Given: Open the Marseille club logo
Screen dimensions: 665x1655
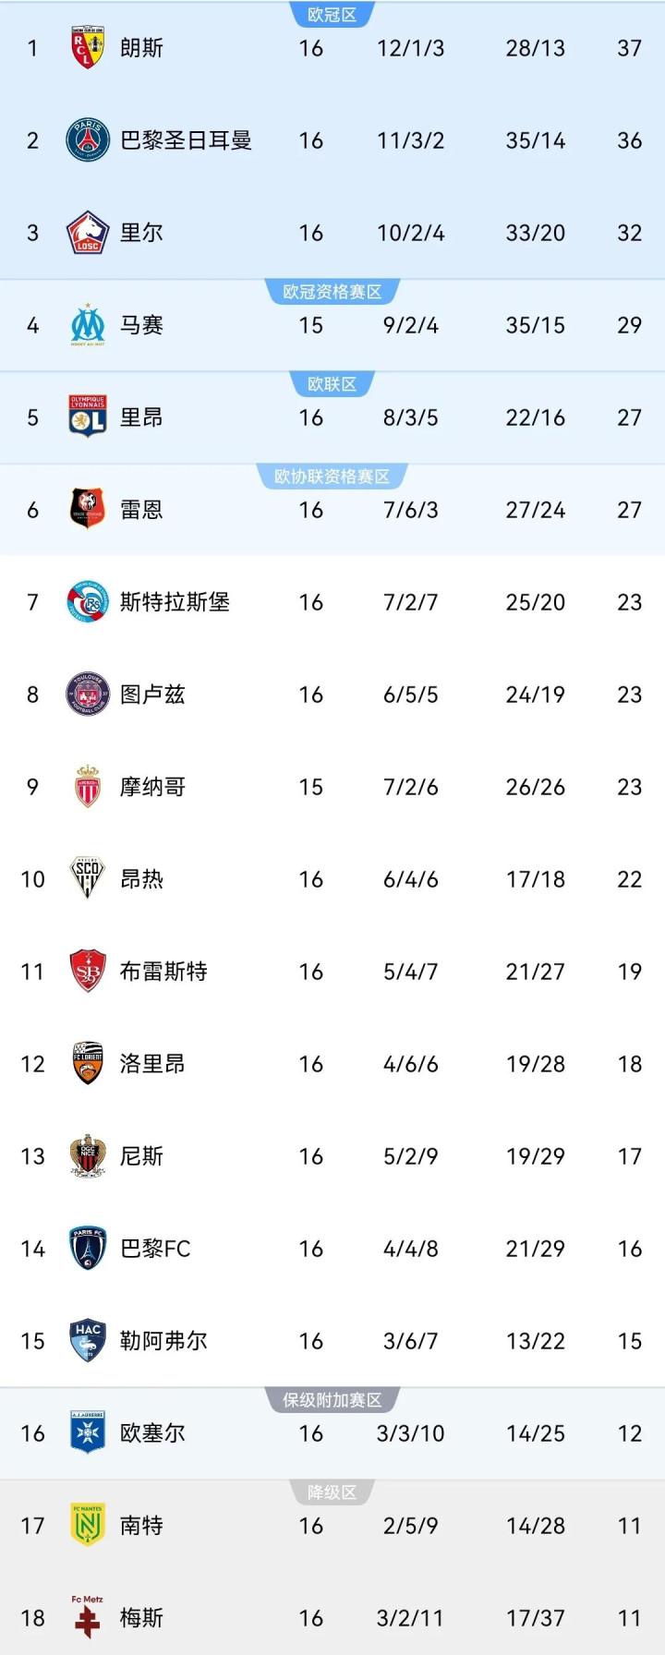Looking at the screenshot, I should [x=88, y=325].
